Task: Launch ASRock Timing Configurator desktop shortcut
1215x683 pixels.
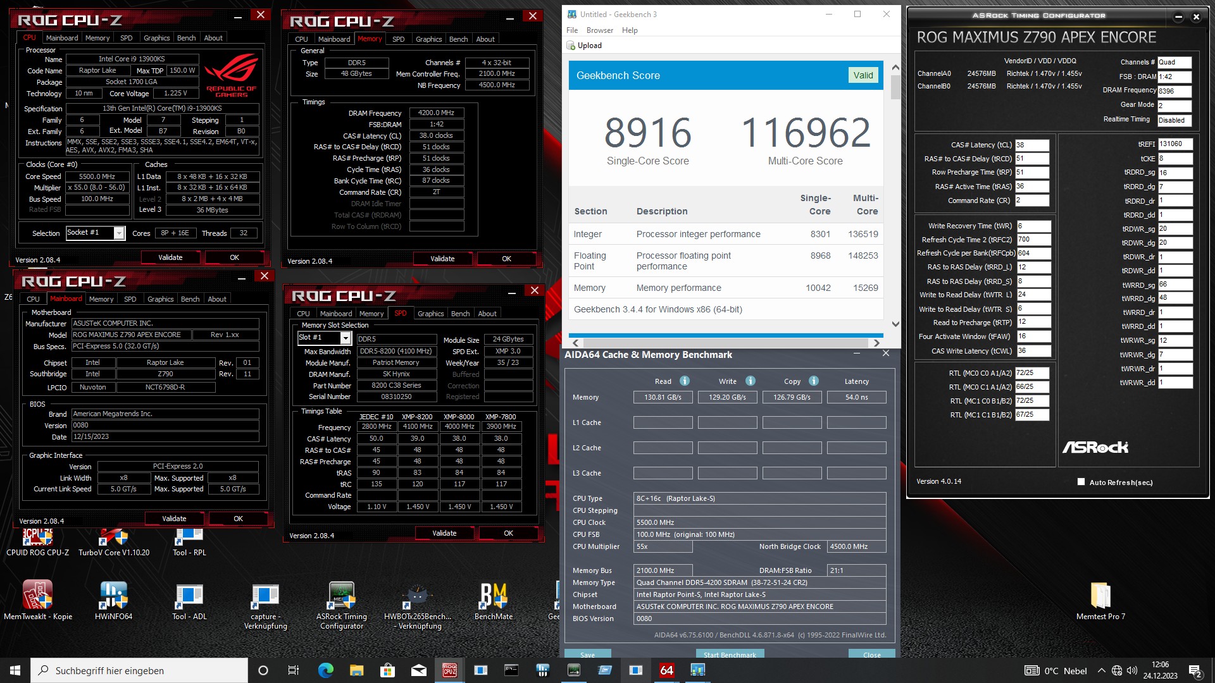Action: pos(342,605)
